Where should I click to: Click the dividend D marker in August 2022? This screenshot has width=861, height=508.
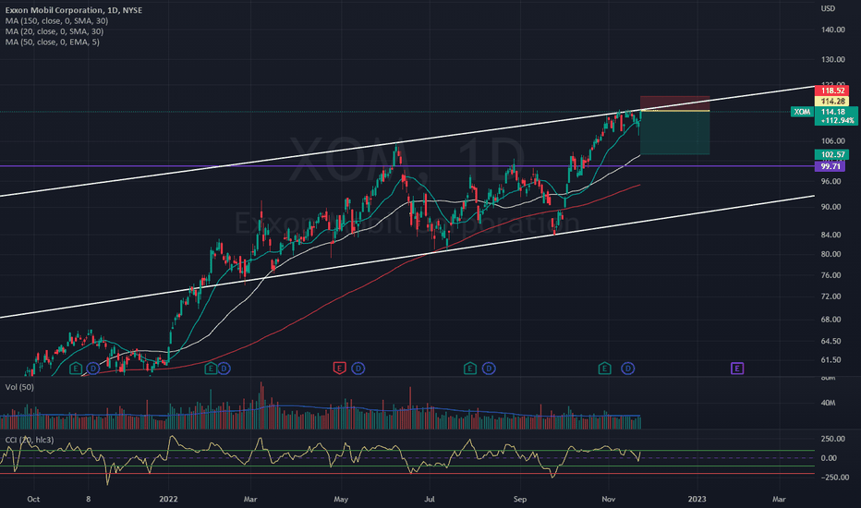point(489,369)
